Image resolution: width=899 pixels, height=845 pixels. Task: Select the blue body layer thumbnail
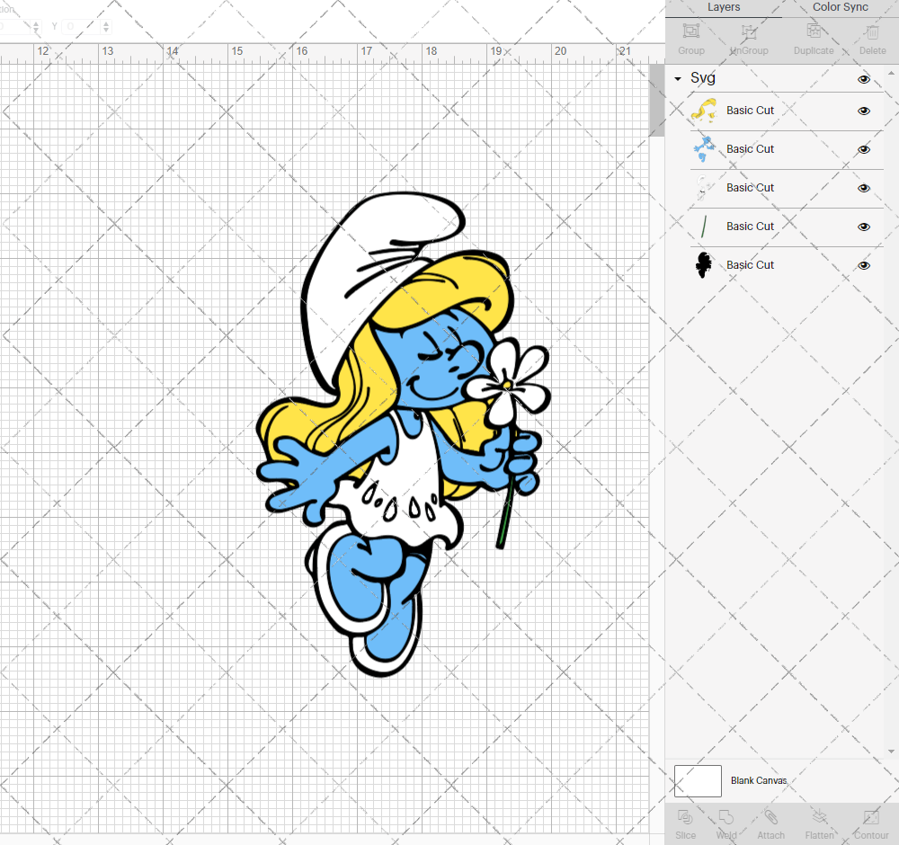pyautogui.click(x=704, y=149)
